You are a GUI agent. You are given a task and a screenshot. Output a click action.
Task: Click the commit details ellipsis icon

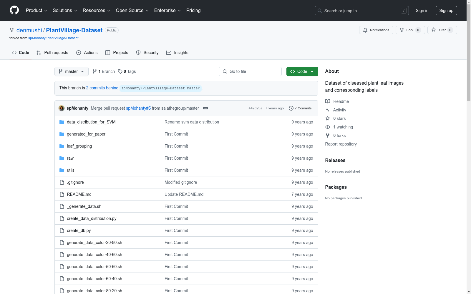click(x=205, y=108)
